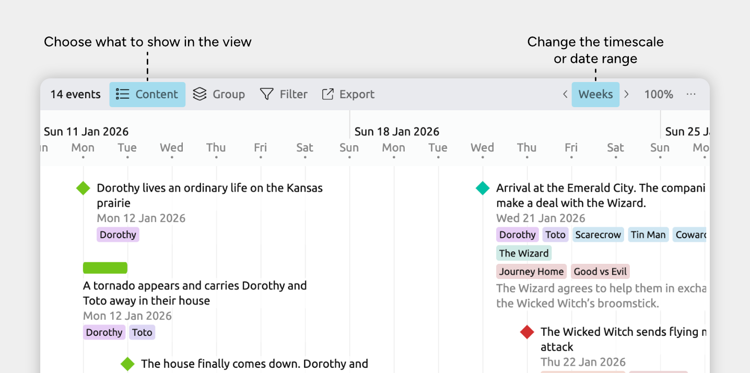Image resolution: width=750 pixels, height=373 pixels.
Task: Click Thu day label under Sun 18 Jan week
Action: pos(526,148)
